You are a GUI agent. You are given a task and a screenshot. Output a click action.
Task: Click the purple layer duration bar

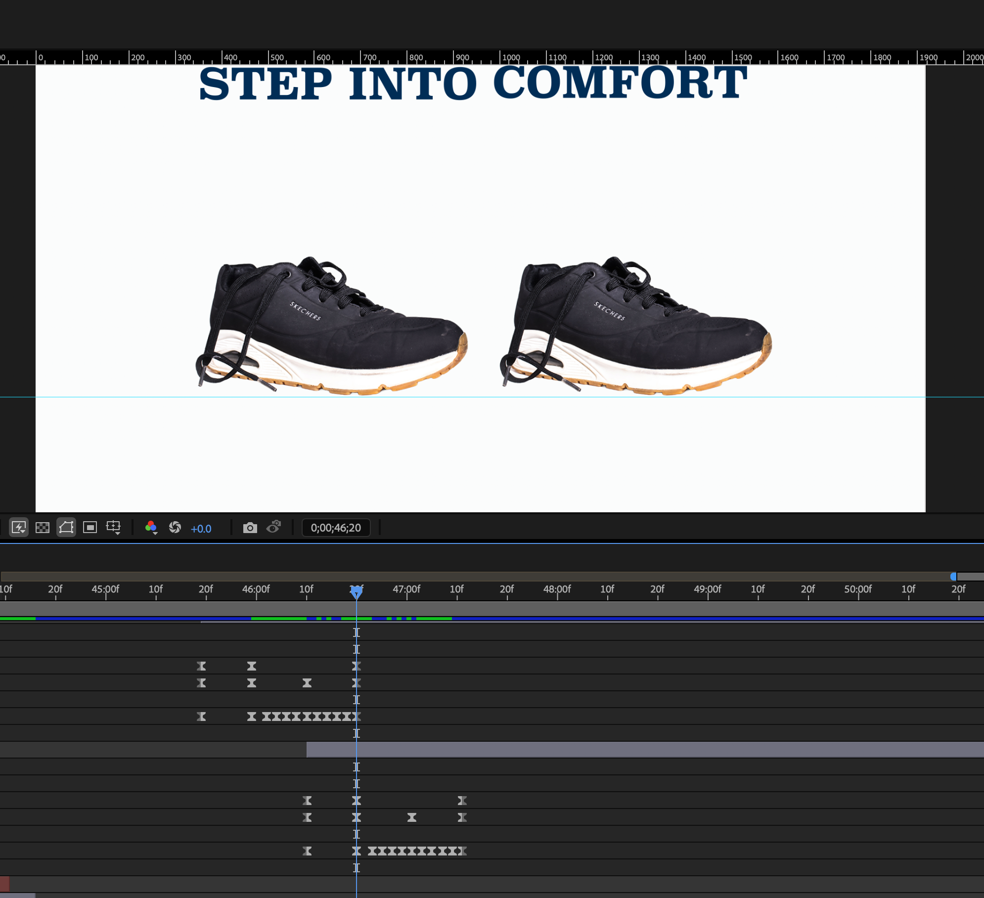(x=645, y=750)
